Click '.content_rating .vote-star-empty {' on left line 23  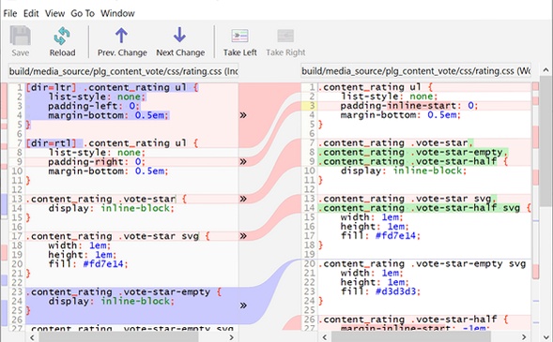click(123, 291)
